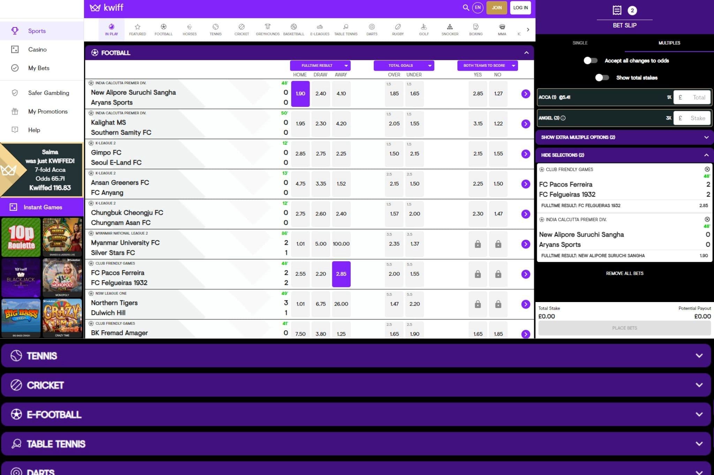The image size is (714, 475).
Task: Select Chungbuk Cheongju over 1.5 goals 1.57
Action: pos(394,214)
